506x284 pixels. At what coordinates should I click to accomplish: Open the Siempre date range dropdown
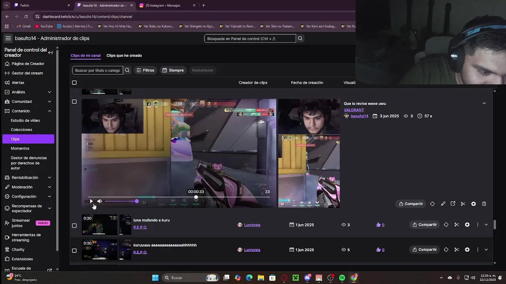point(173,70)
